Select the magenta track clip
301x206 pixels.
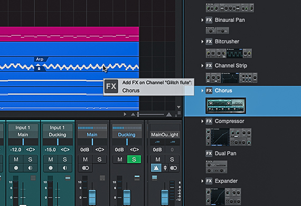click(x=69, y=34)
